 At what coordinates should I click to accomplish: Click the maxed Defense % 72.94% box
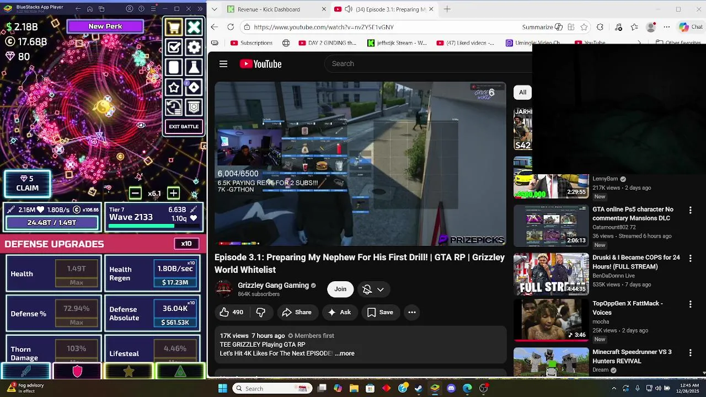click(77, 314)
